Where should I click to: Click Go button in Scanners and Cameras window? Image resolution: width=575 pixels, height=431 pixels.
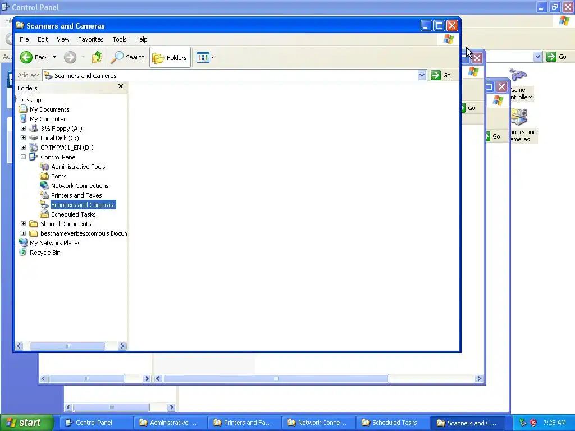click(x=441, y=75)
